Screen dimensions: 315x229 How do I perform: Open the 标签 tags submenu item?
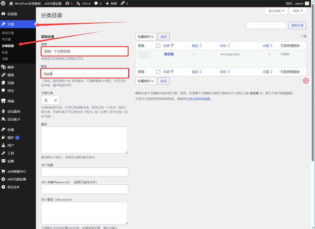click(x=5, y=52)
